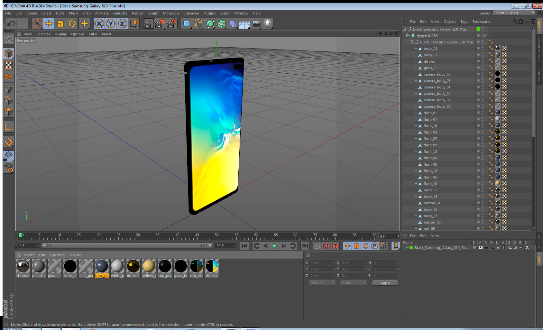Toggle HyperNURBS enable checkmark

click(486, 36)
